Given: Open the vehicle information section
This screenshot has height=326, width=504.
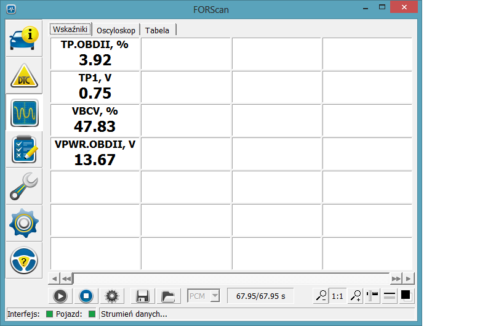Looking at the screenshot, I should [x=24, y=38].
